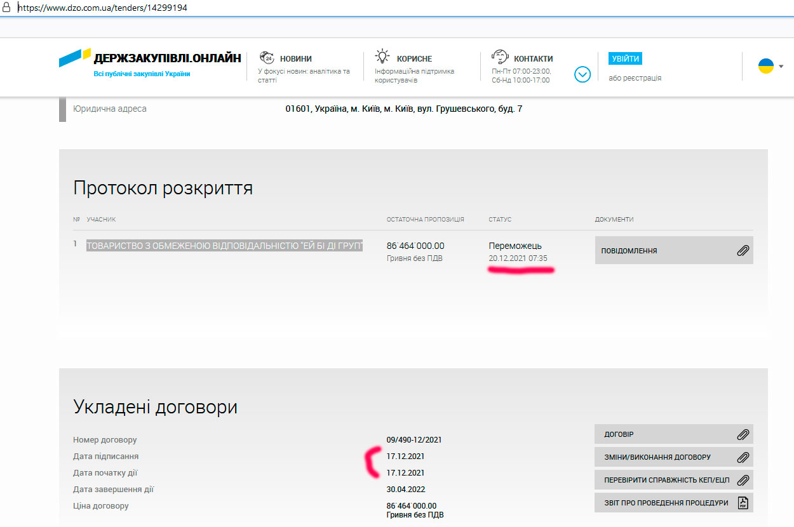Click the headset Контакти icon
794x527 pixels.
[501, 57]
